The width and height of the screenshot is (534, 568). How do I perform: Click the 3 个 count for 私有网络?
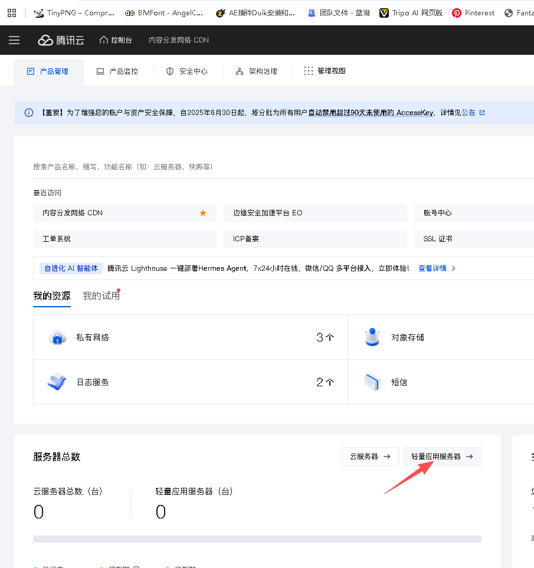[325, 337]
